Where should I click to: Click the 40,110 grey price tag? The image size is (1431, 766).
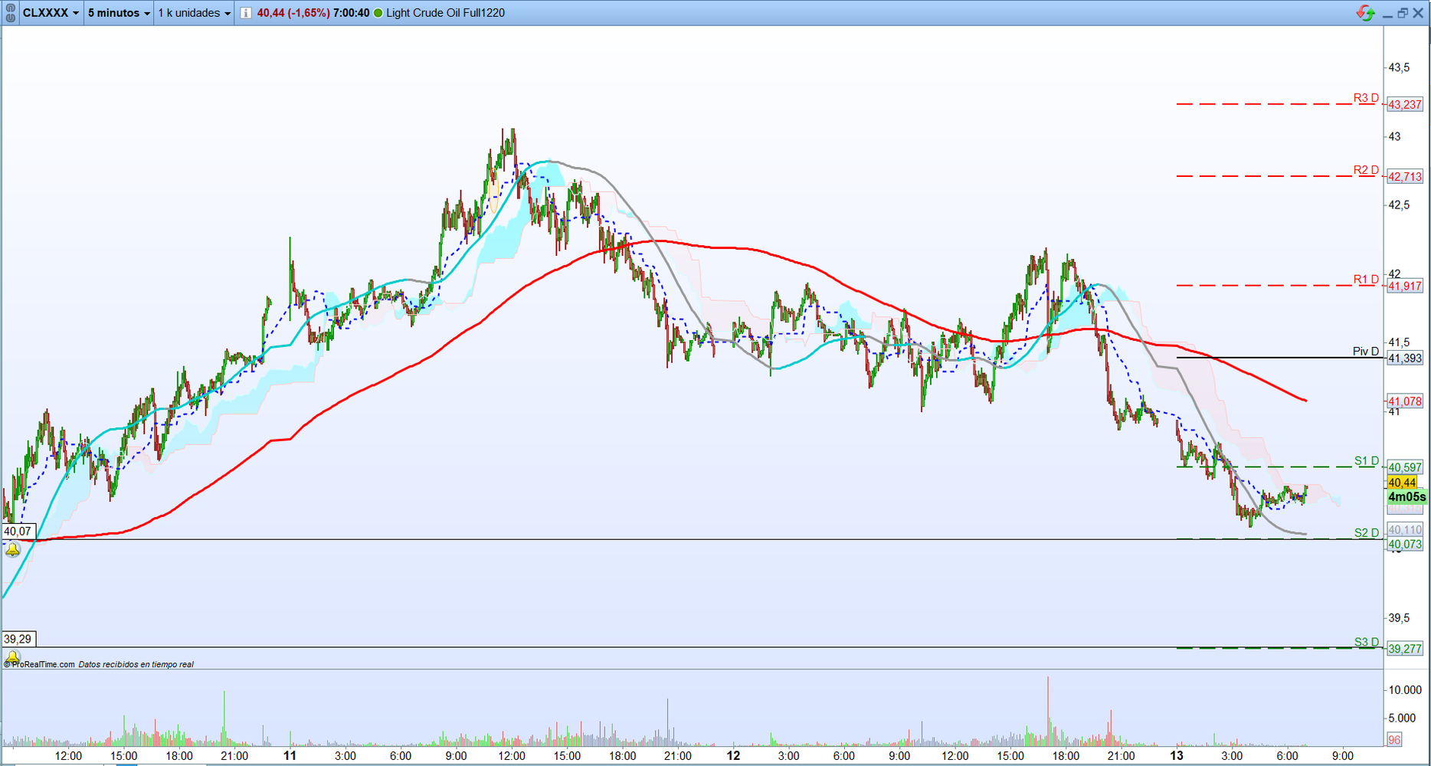[1405, 529]
